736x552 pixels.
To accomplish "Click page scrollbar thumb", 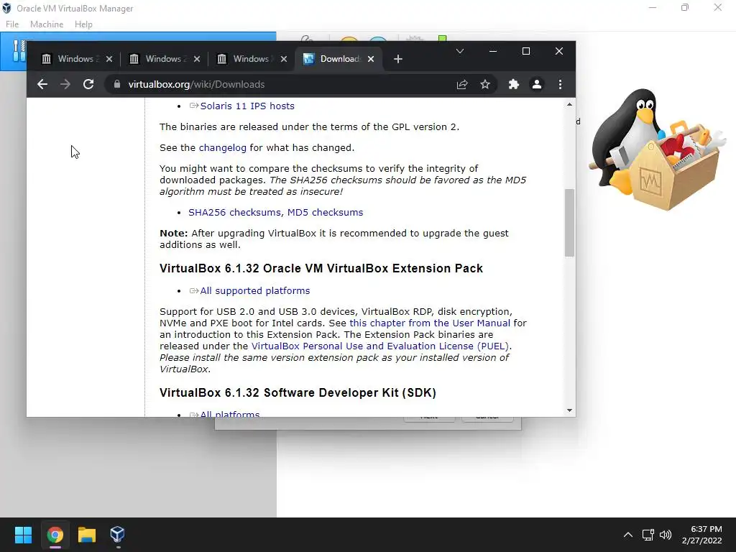I will tap(569, 223).
